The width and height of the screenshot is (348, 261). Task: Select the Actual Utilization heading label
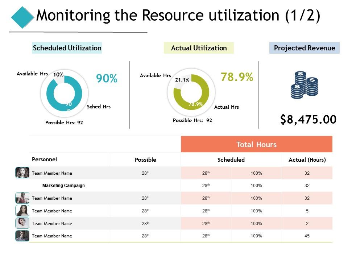(199, 48)
